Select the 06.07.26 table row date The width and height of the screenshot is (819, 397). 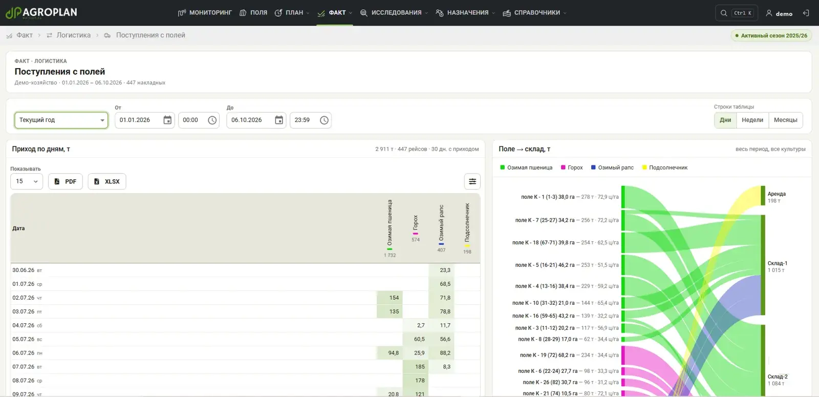point(24,353)
